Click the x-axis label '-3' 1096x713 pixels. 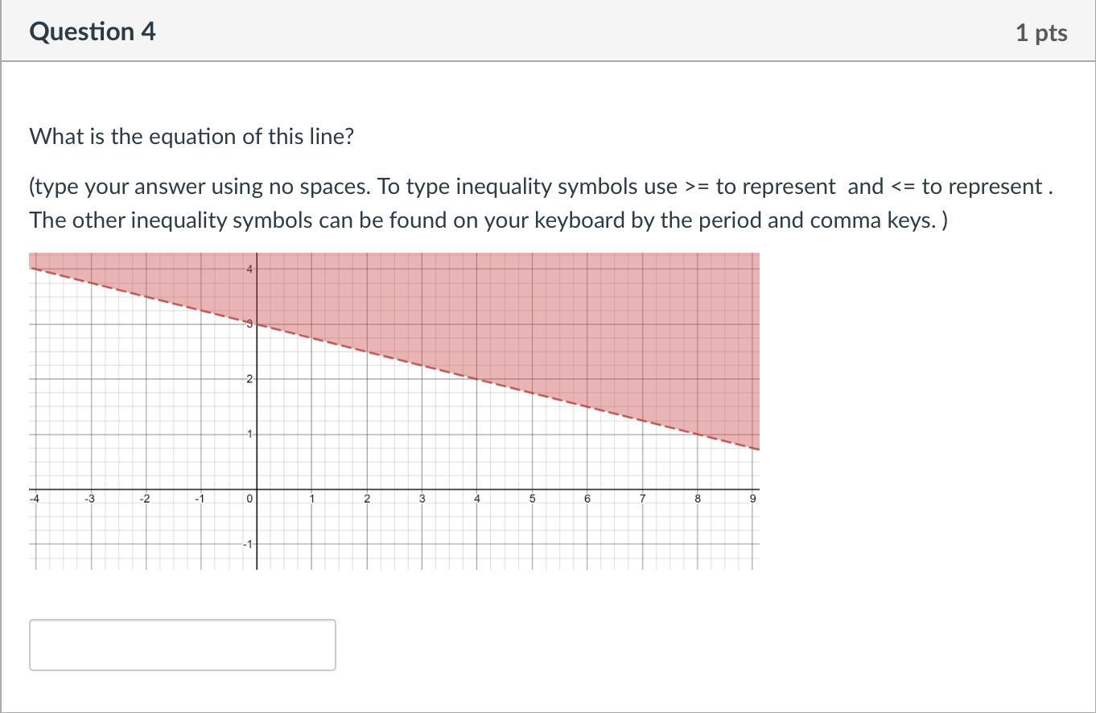pos(89,499)
